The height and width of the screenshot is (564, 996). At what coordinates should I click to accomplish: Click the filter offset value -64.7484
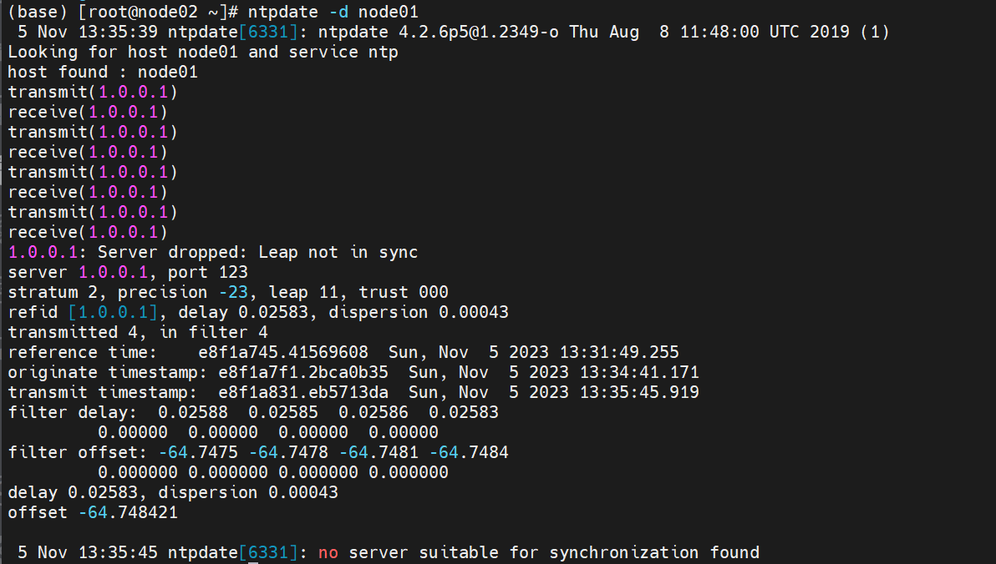[x=469, y=452]
